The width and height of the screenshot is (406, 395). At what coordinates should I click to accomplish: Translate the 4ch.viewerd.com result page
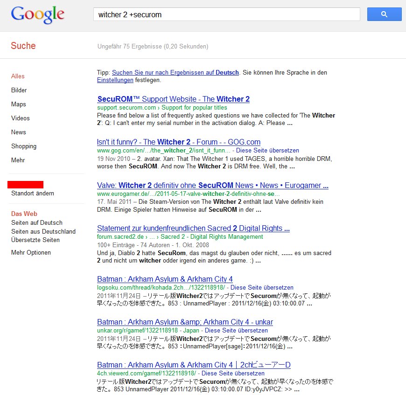click(x=233, y=374)
